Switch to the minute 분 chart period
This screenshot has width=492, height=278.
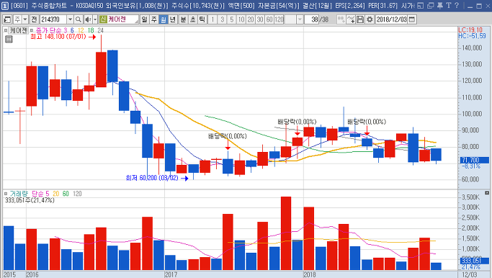183,19
